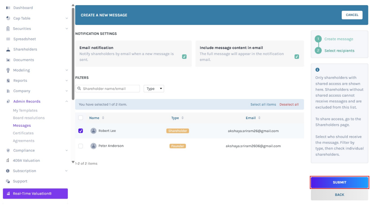This screenshot has width=372, height=206.
Task: Click the Shareholders person icon
Action: click(x=8, y=50)
